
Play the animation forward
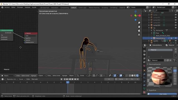[x=72, y=79]
